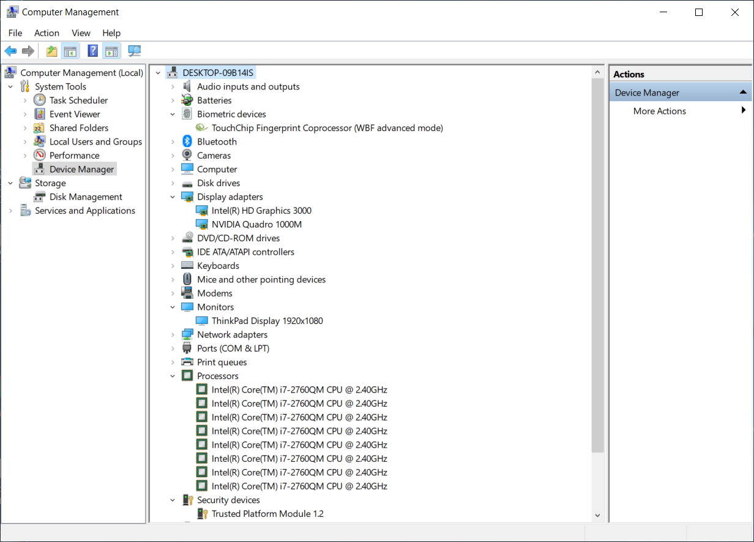
Task: Select Computer Management (Local) root
Action: click(81, 73)
